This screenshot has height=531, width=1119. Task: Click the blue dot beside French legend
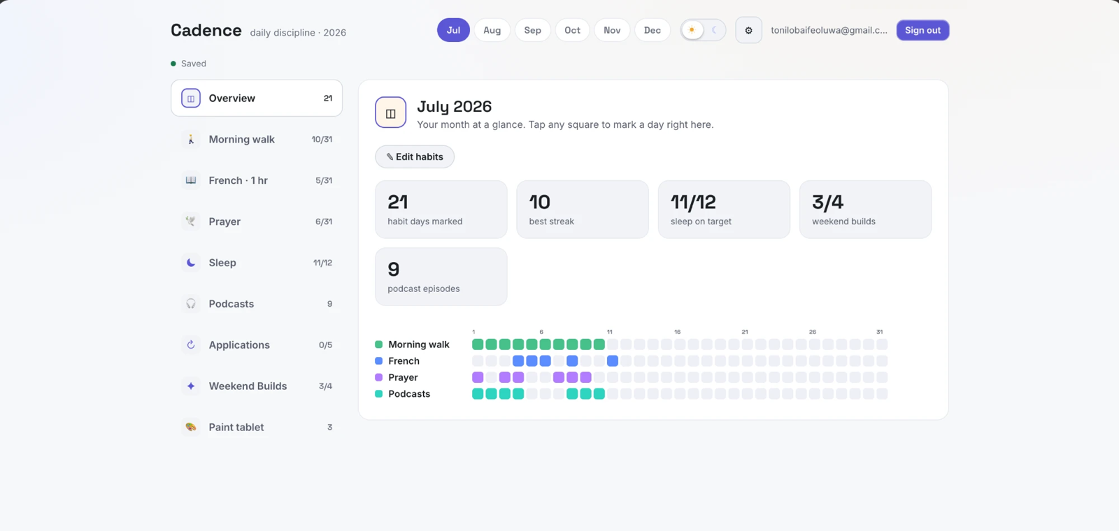pyautogui.click(x=379, y=361)
